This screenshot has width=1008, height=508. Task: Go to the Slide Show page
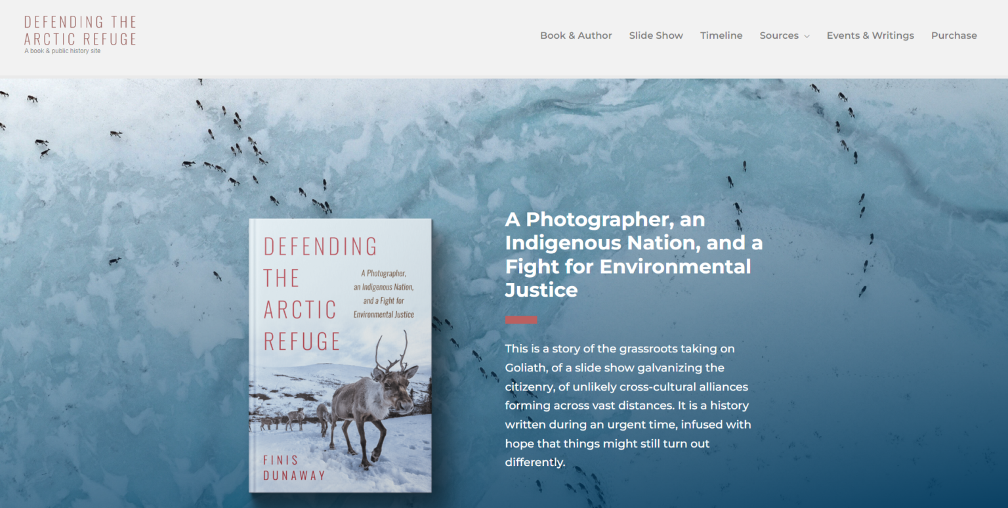[656, 35]
